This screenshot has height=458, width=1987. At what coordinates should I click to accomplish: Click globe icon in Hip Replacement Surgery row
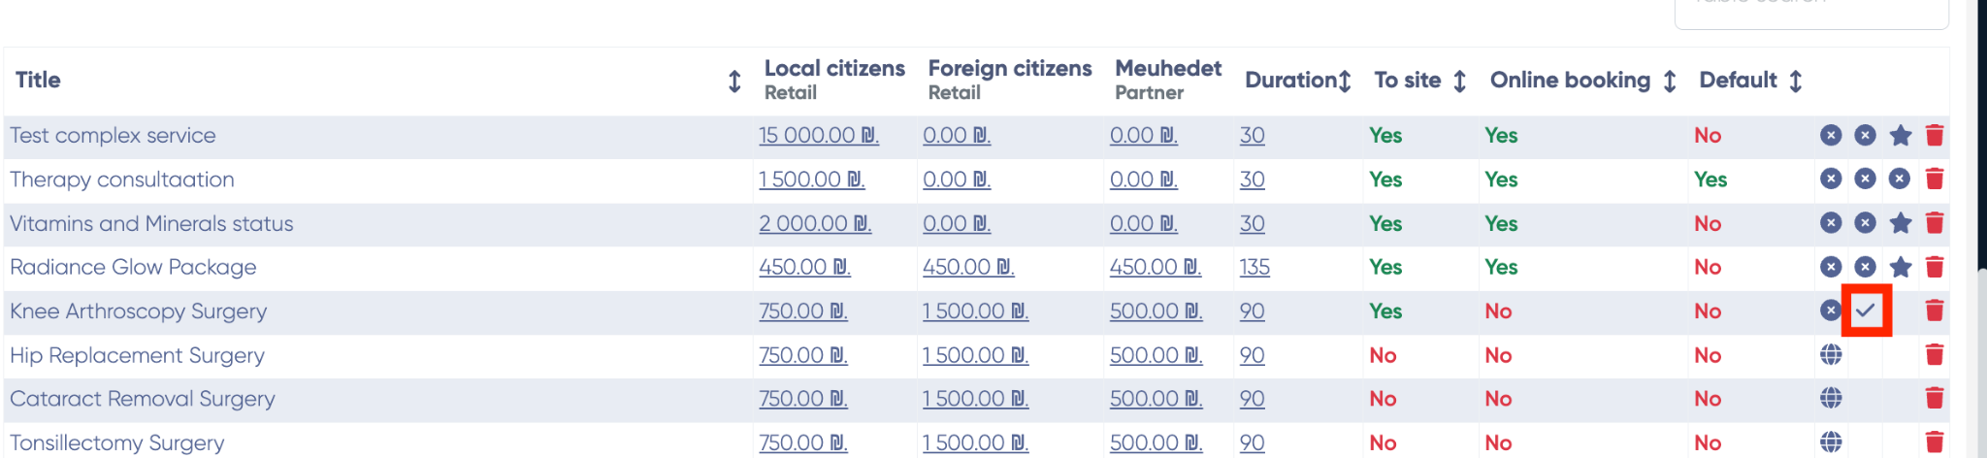coord(1831,355)
